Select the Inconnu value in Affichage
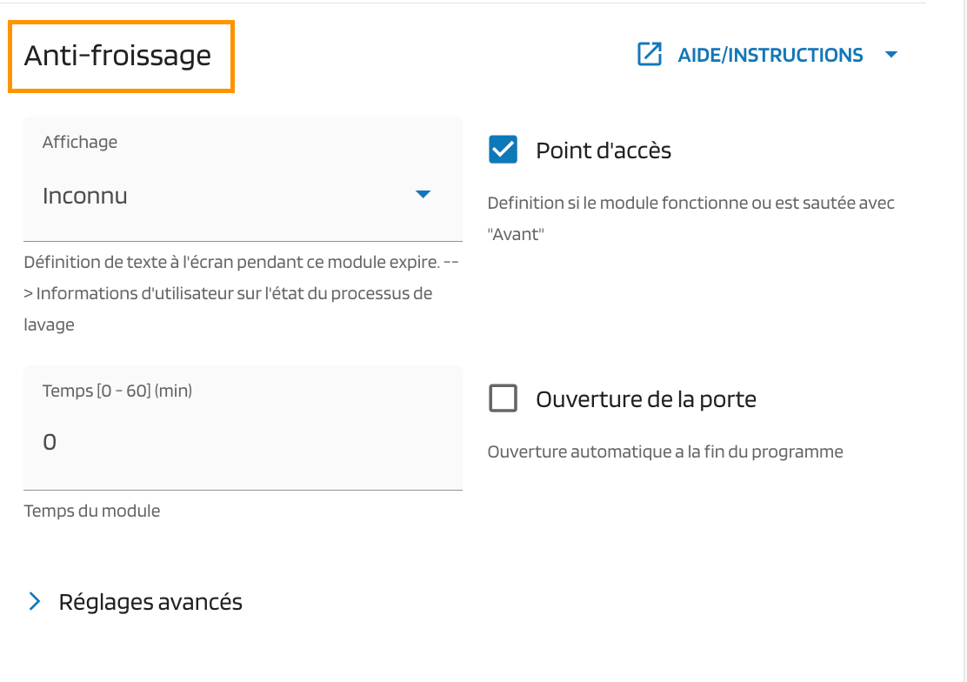 [x=85, y=196]
